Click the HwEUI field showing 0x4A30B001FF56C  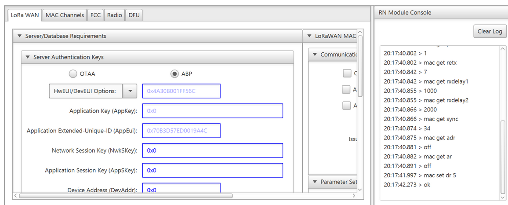(x=181, y=91)
